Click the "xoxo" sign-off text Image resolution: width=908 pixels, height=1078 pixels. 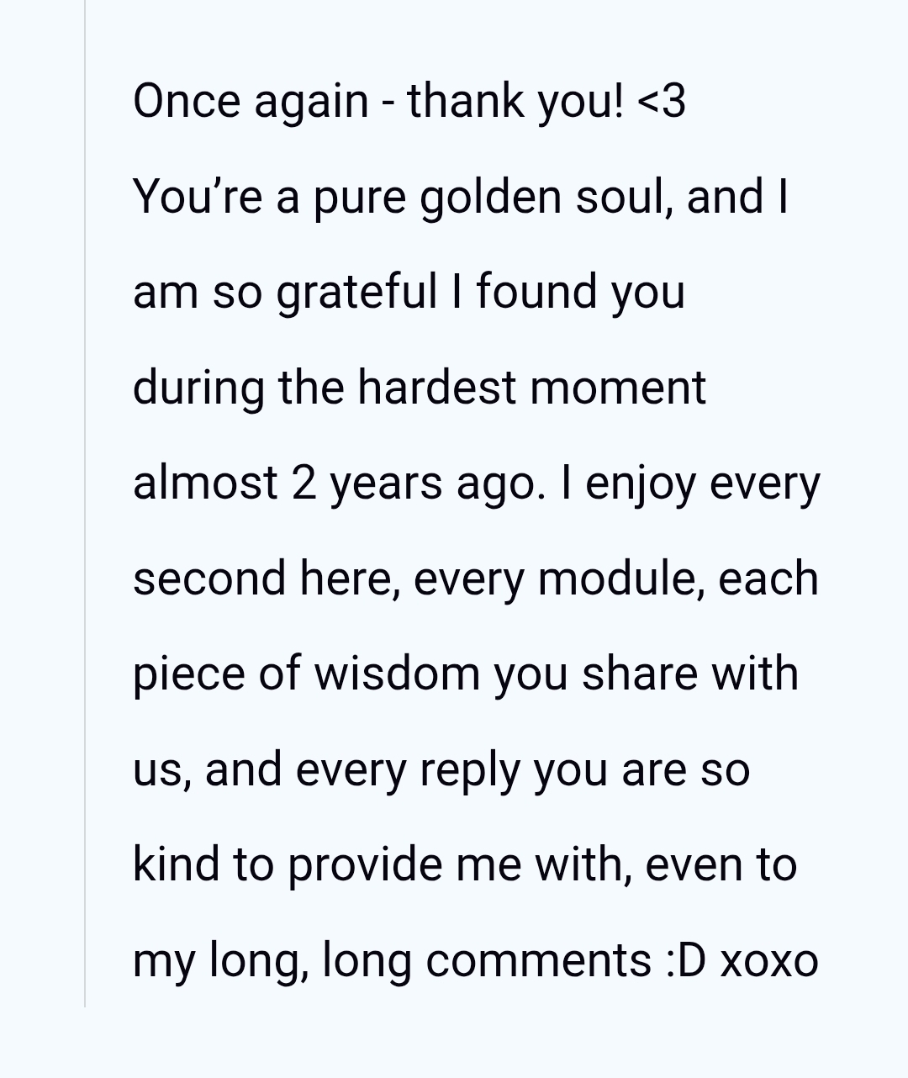(769, 960)
